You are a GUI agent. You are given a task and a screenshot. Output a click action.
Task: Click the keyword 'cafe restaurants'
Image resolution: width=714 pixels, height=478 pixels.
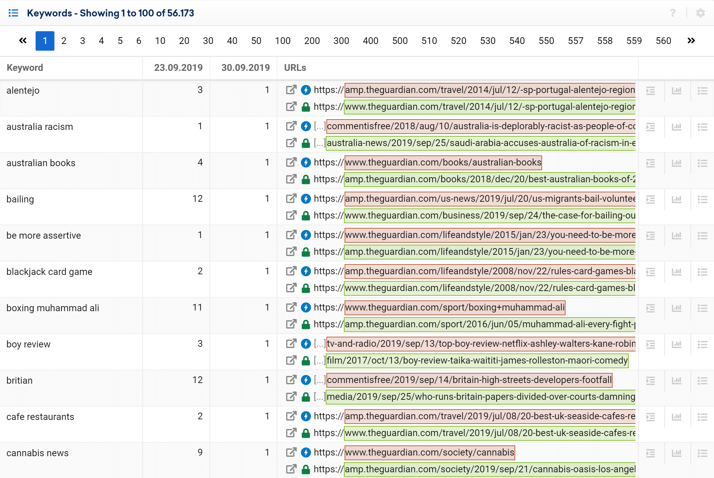[40, 417]
